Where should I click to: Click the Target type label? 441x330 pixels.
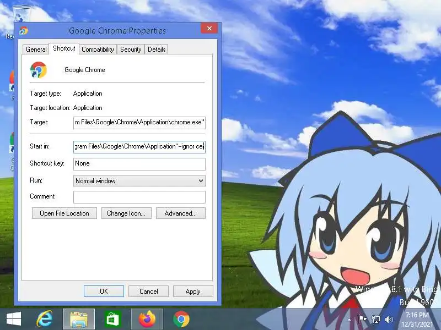click(x=45, y=94)
